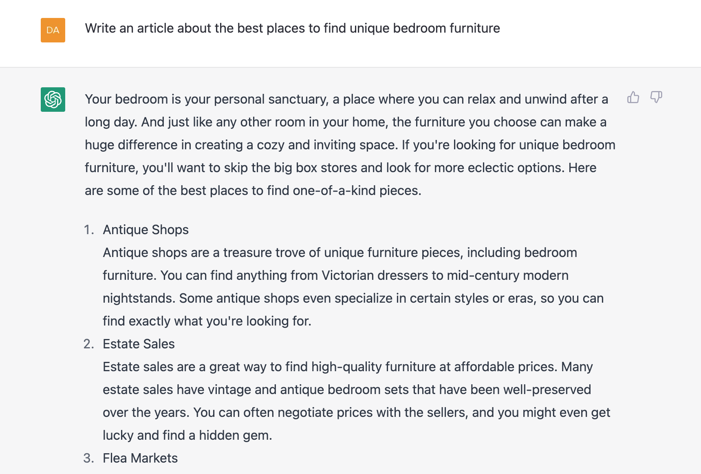This screenshot has height=474, width=701.
Task: Click the orange DA user avatar
Action: click(x=53, y=30)
